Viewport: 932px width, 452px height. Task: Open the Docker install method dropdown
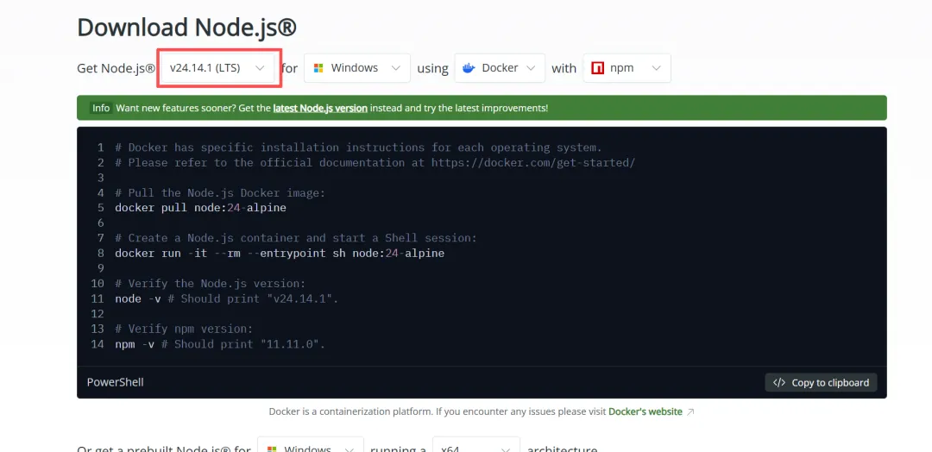click(500, 67)
